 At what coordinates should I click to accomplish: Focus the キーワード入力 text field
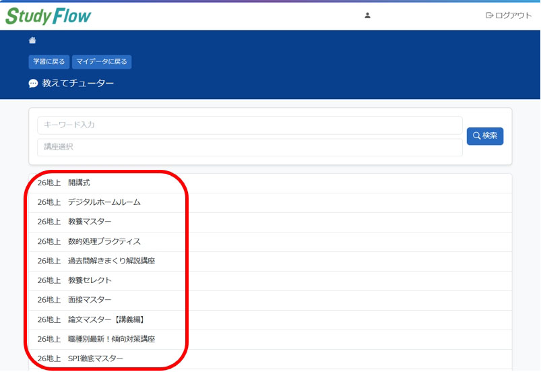pos(249,125)
